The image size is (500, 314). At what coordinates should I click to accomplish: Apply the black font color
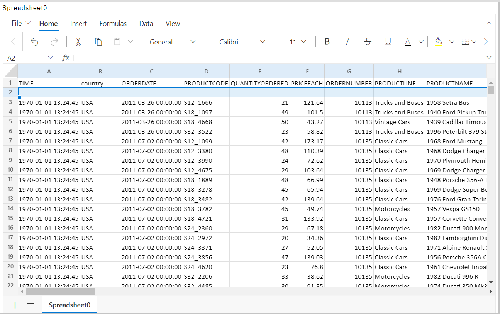(x=408, y=42)
